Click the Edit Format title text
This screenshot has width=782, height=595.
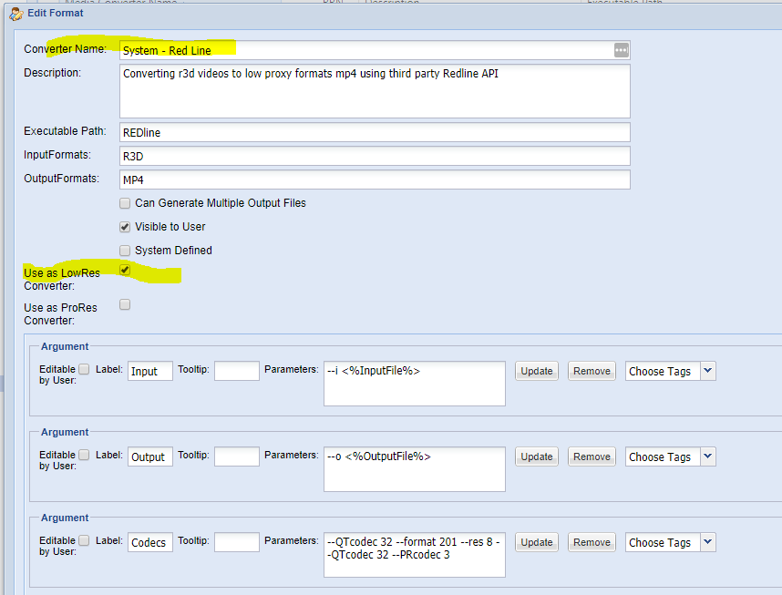[x=56, y=13]
